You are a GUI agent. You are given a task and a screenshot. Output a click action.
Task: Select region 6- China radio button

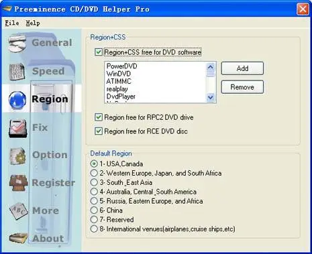[94, 210]
